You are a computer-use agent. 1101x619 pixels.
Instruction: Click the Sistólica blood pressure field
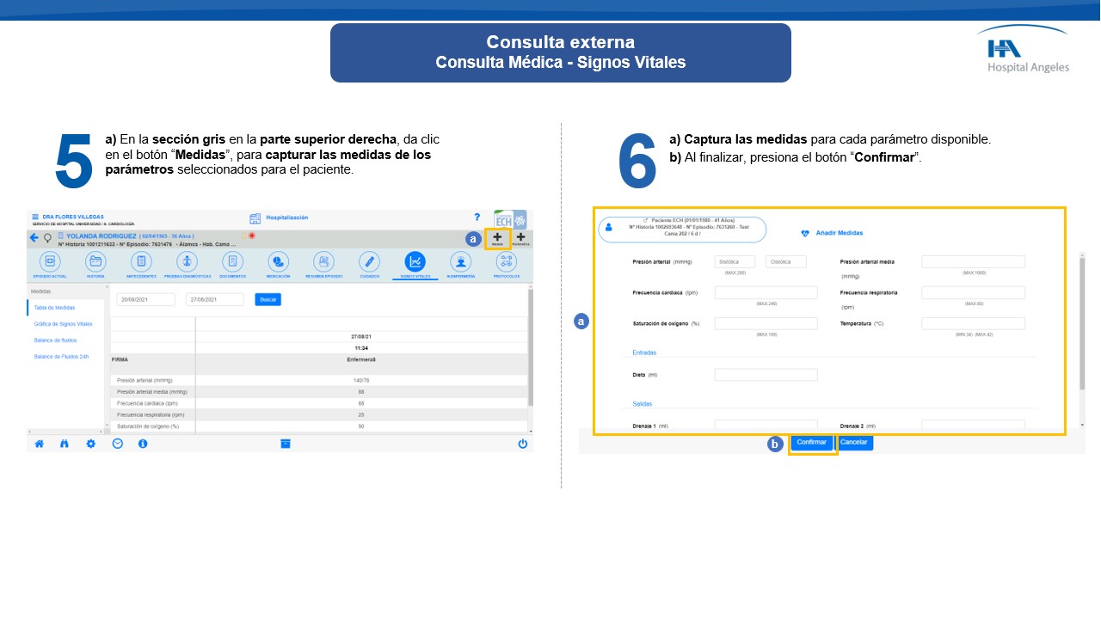click(x=735, y=261)
